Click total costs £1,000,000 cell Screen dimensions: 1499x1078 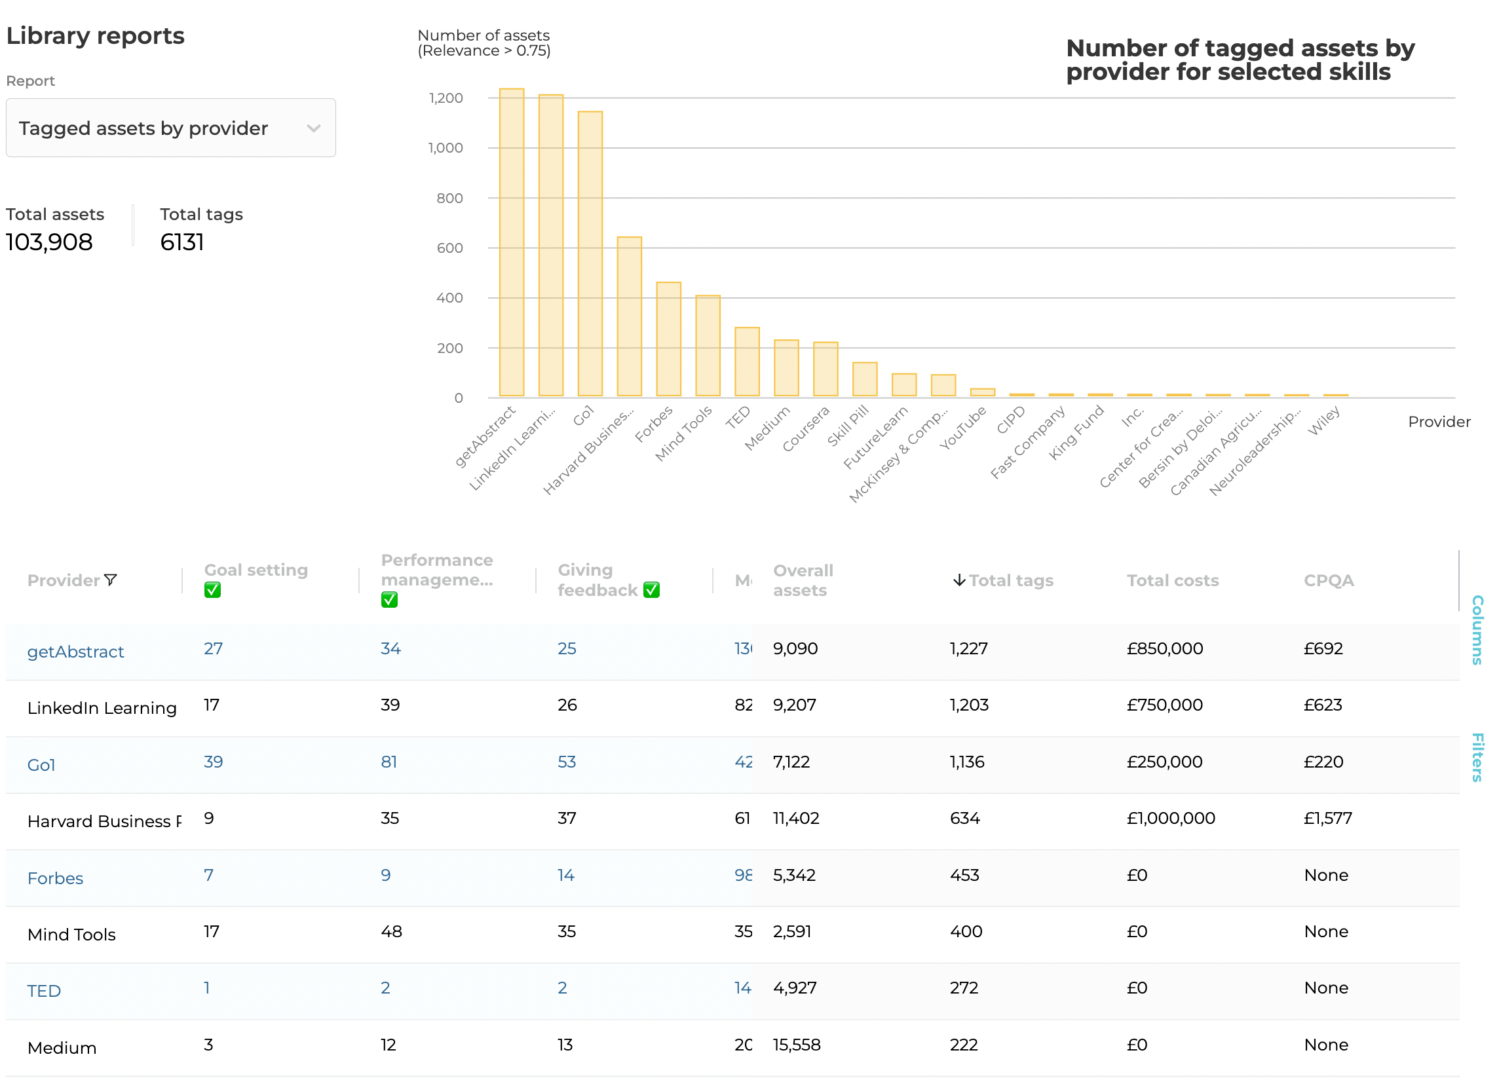click(x=1171, y=819)
